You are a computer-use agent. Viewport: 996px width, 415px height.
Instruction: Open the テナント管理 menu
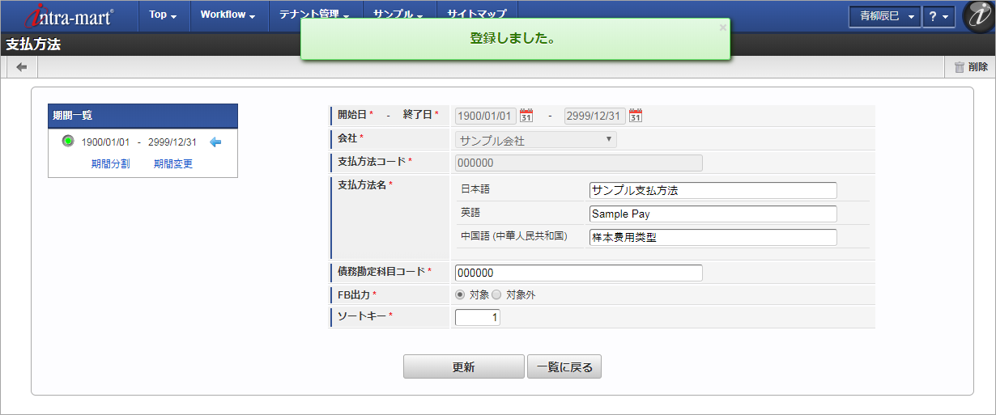point(314,15)
